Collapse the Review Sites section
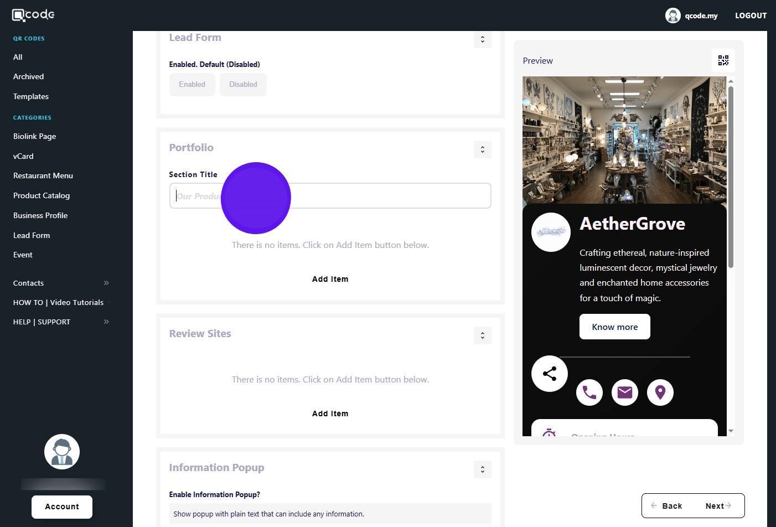 click(482, 335)
